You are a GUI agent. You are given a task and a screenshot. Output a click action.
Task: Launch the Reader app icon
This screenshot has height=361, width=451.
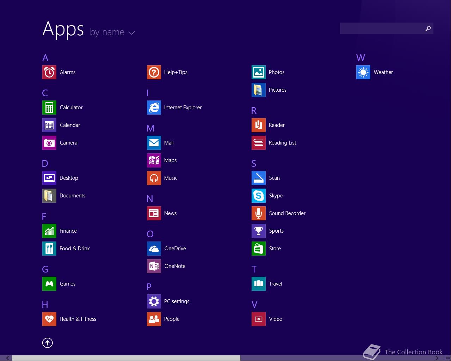pyautogui.click(x=259, y=125)
